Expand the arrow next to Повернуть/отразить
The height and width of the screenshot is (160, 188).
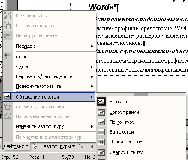click(x=92, y=86)
